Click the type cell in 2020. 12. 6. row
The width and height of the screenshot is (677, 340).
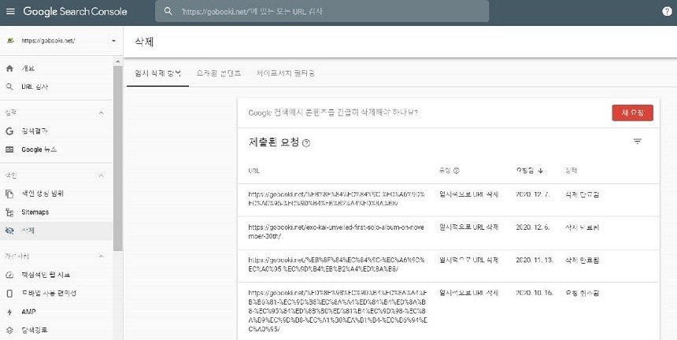(x=469, y=227)
